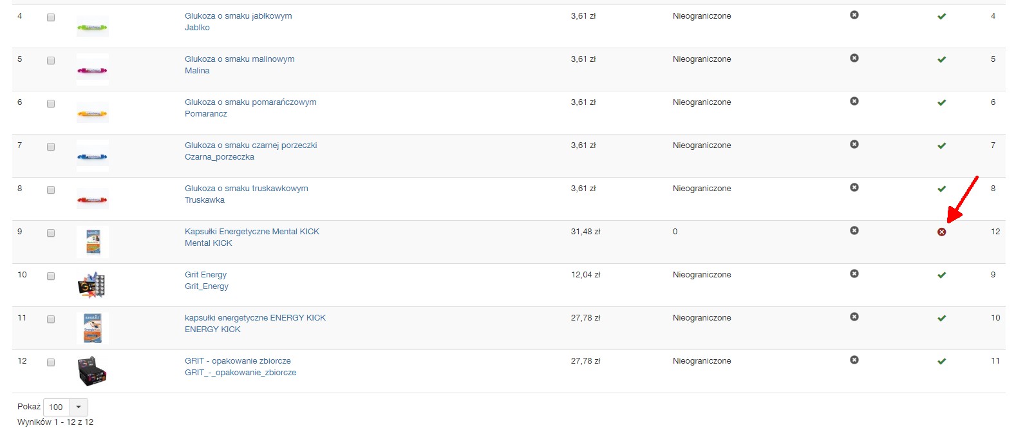
Task: Click Mental KICK product image thumbnail
Action: [93, 242]
